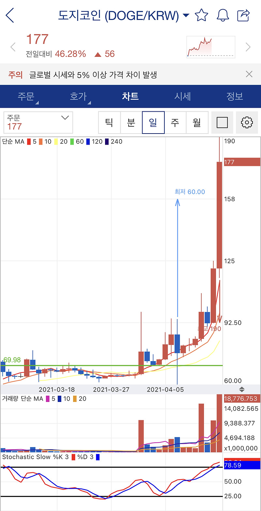Screen dimensions: 261x511
Task: Click the stochastic value tag 78.59
Action: (242, 465)
